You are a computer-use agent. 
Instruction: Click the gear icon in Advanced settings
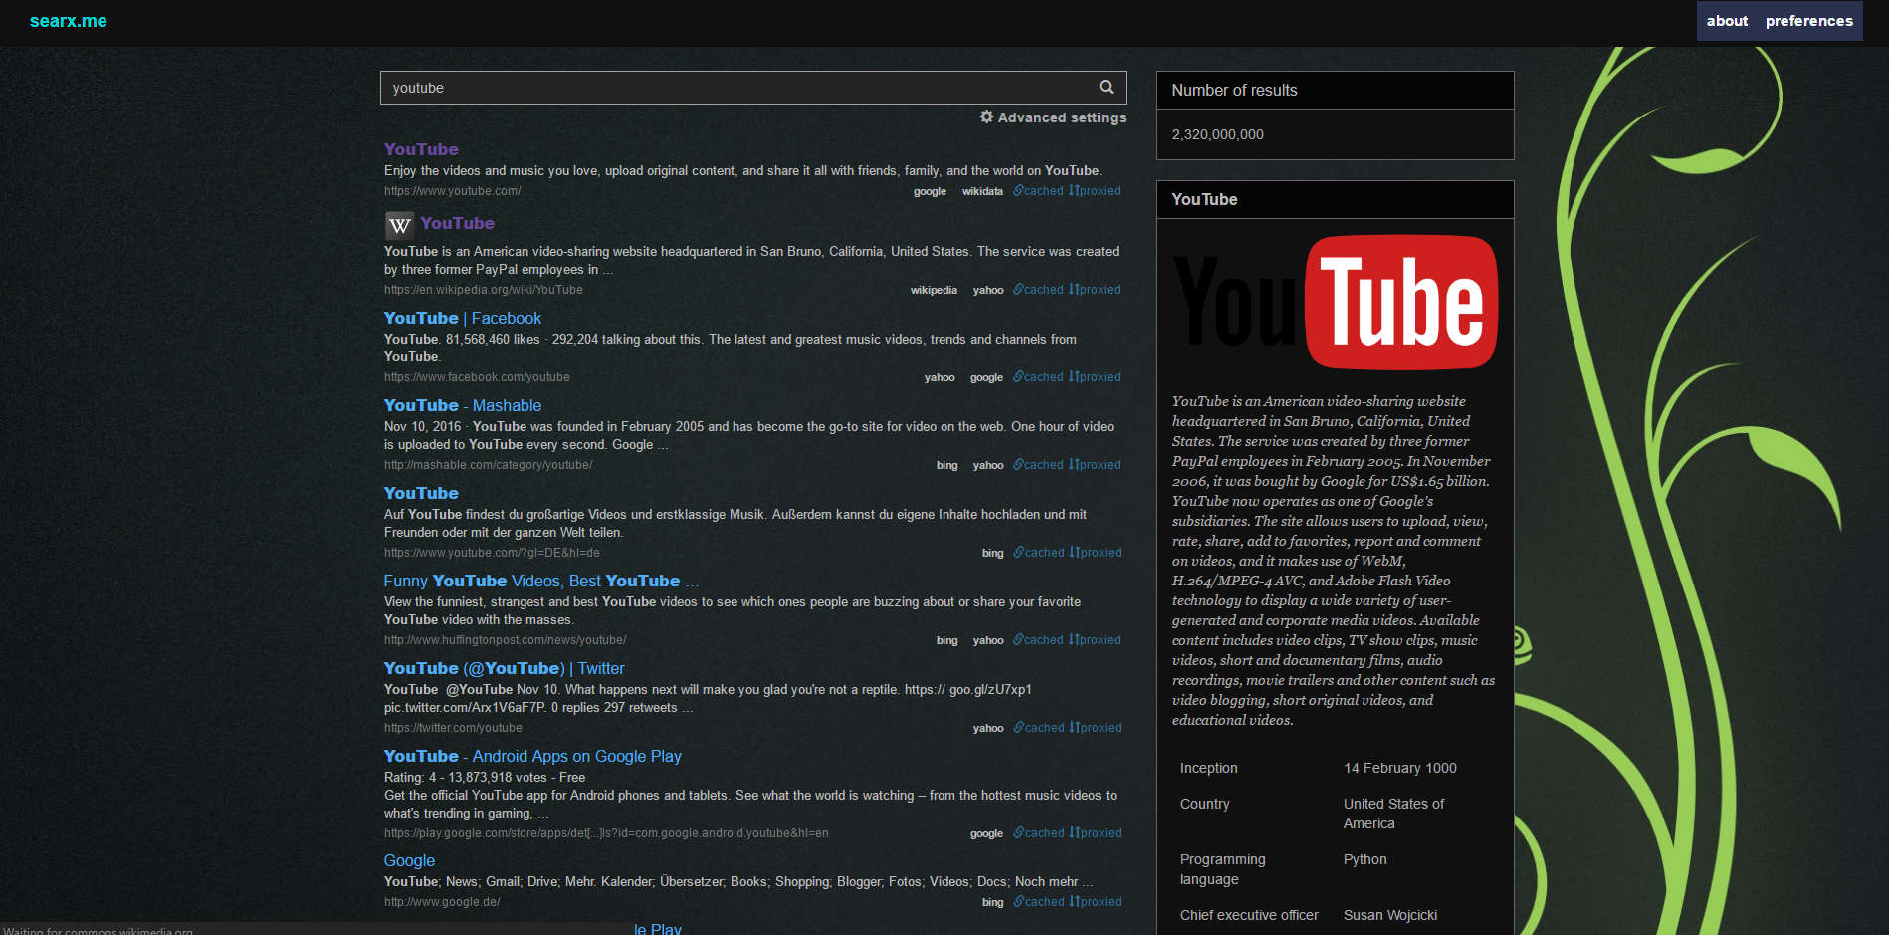[986, 117]
